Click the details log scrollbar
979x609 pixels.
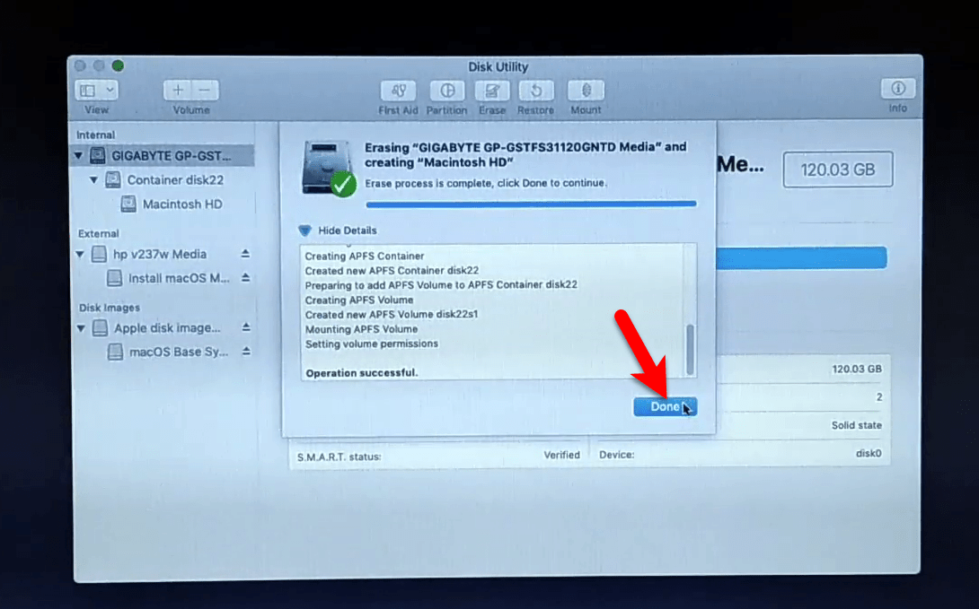690,349
